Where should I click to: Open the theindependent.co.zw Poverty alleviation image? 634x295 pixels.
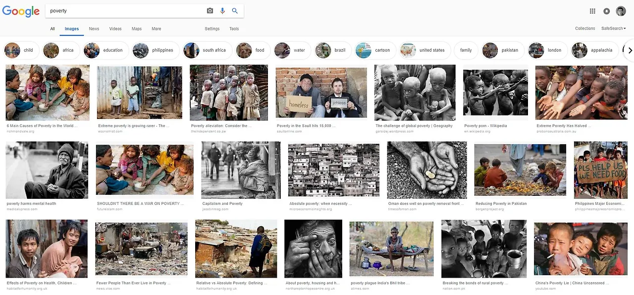coord(229,93)
